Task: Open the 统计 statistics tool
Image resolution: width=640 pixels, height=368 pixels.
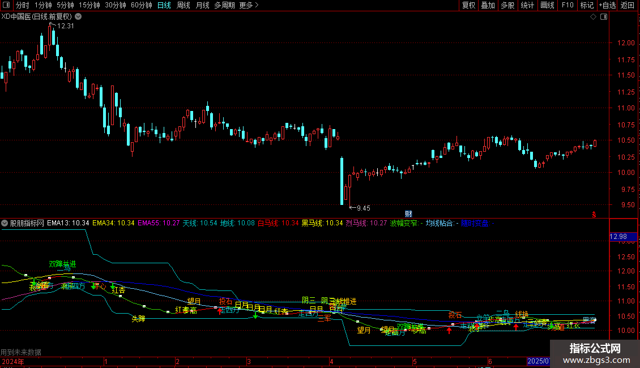Action: pyautogui.click(x=527, y=5)
